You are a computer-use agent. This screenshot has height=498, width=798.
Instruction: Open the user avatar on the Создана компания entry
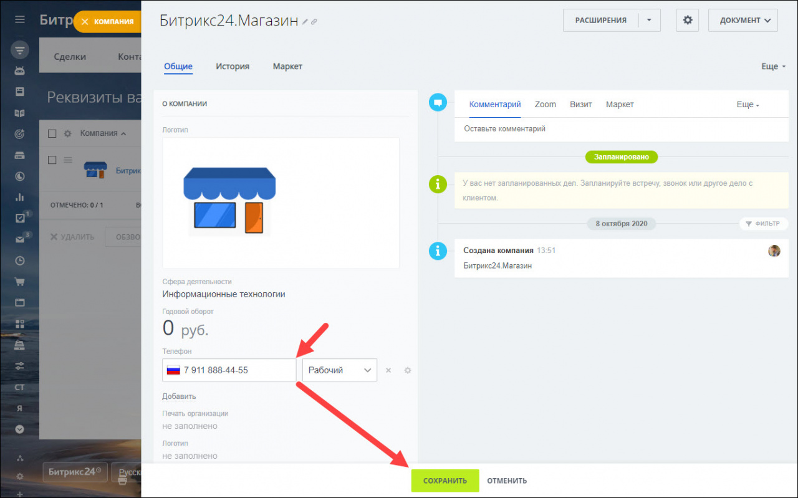tap(774, 251)
